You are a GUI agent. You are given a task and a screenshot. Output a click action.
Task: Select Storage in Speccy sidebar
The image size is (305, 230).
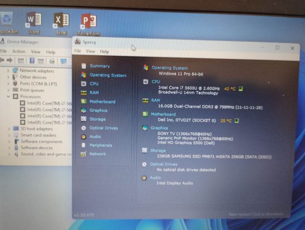pyautogui.click(x=97, y=119)
